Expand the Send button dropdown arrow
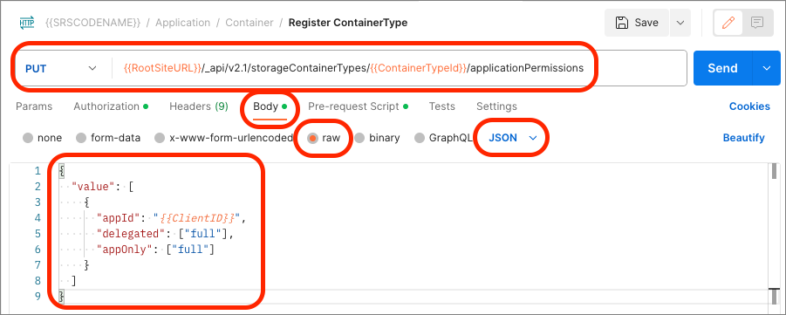The image size is (786, 315). 767,68
